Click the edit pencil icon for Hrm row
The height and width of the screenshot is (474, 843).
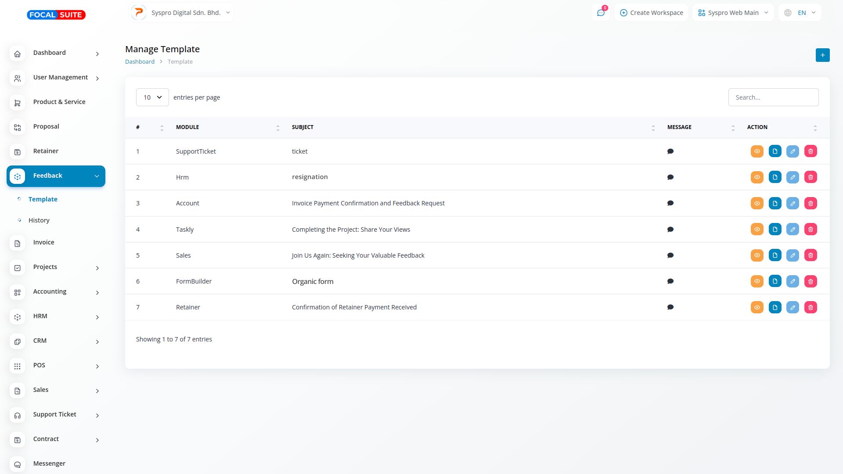tap(793, 177)
